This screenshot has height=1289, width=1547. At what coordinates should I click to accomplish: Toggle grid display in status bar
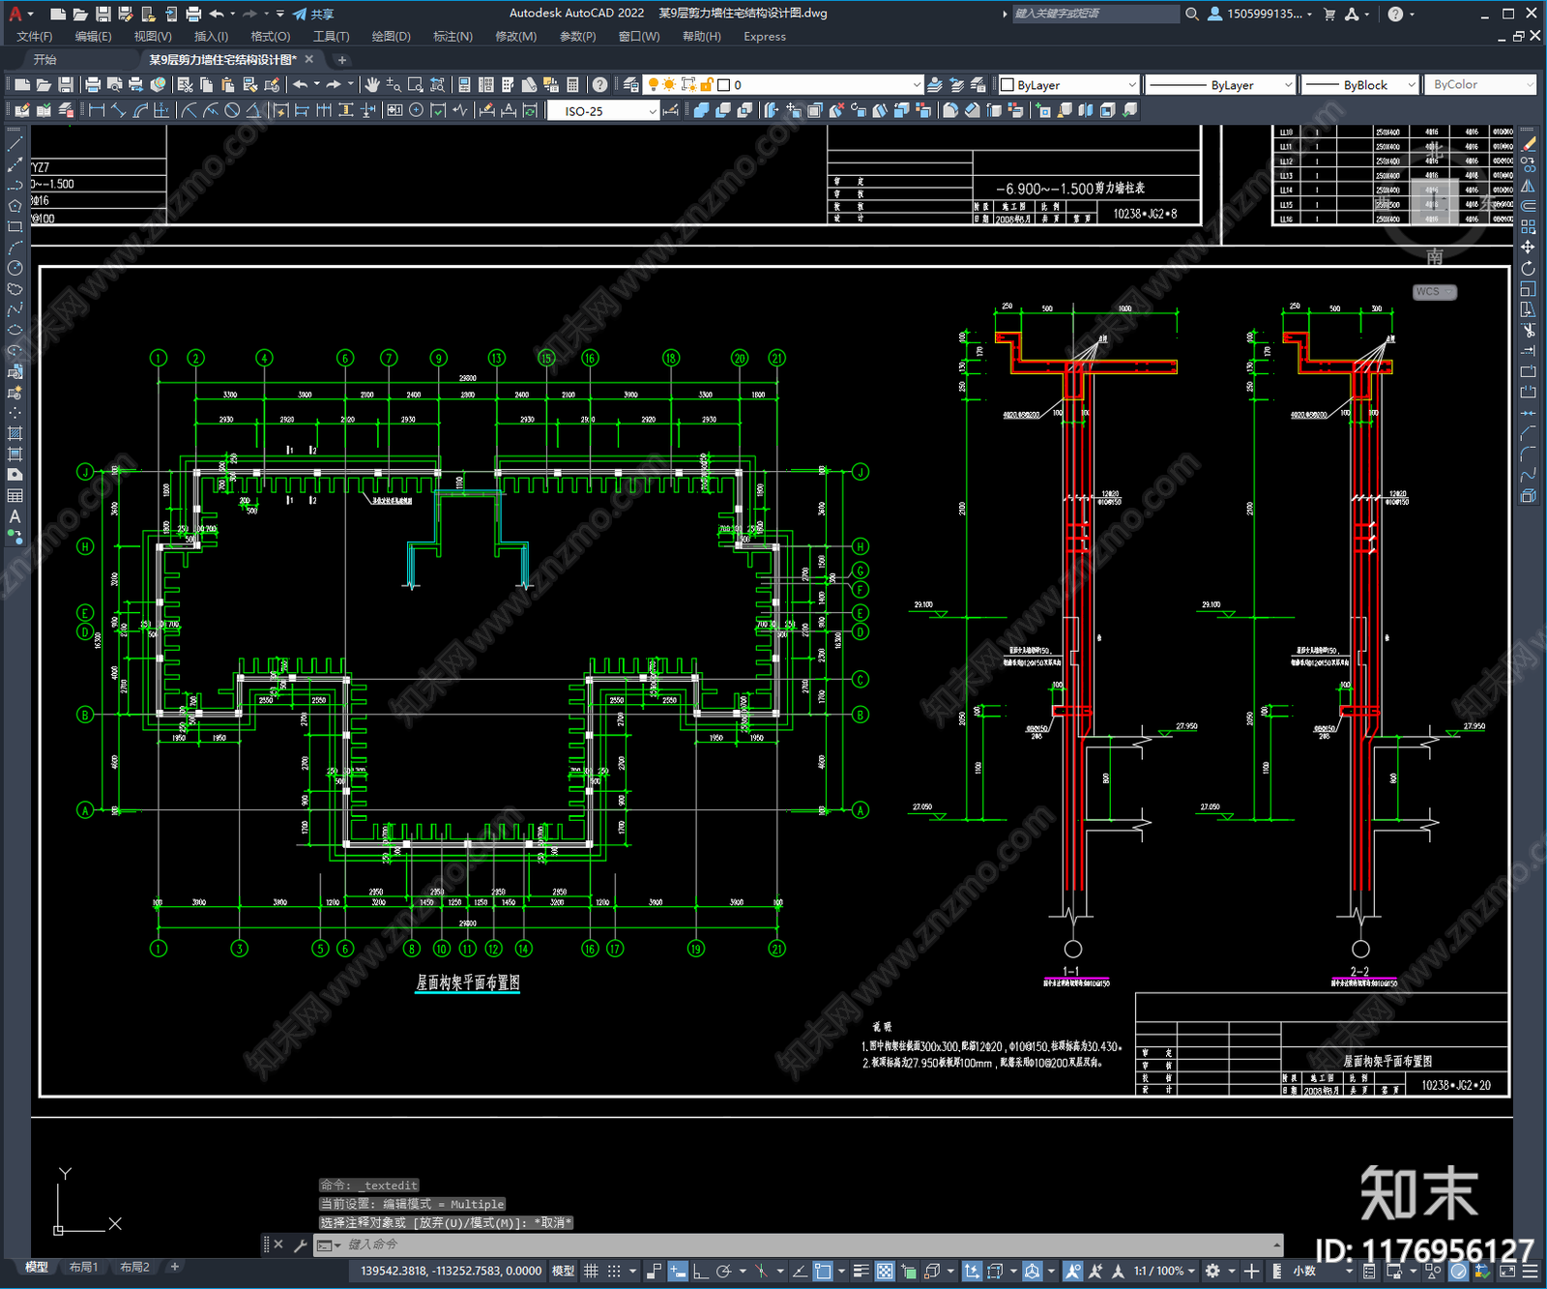pyautogui.click(x=591, y=1271)
